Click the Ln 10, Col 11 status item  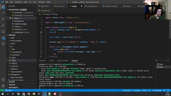[127, 90]
